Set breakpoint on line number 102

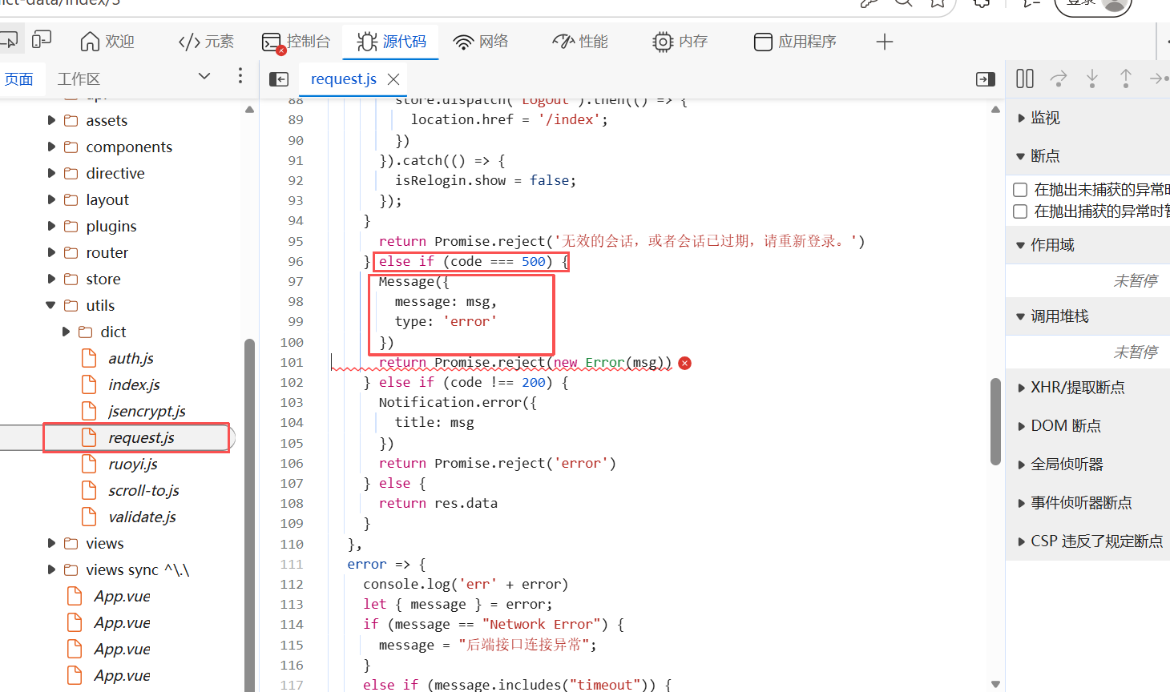(x=292, y=383)
